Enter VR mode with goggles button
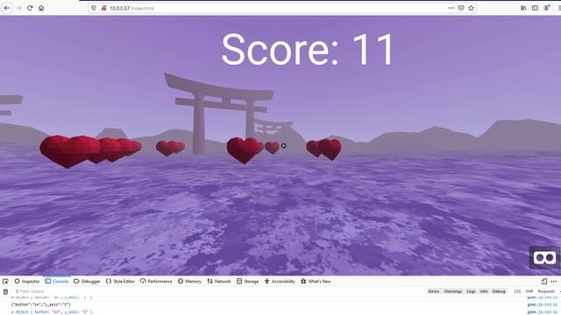561x315 pixels. point(544,258)
